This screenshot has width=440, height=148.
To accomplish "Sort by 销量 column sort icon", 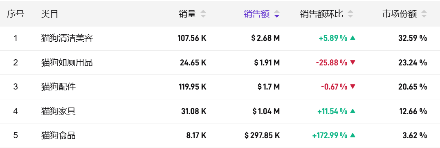I will click(203, 14).
